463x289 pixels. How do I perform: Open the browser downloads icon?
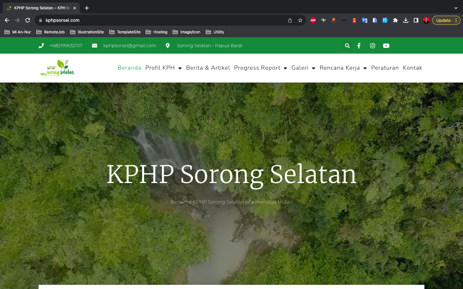[x=406, y=20]
